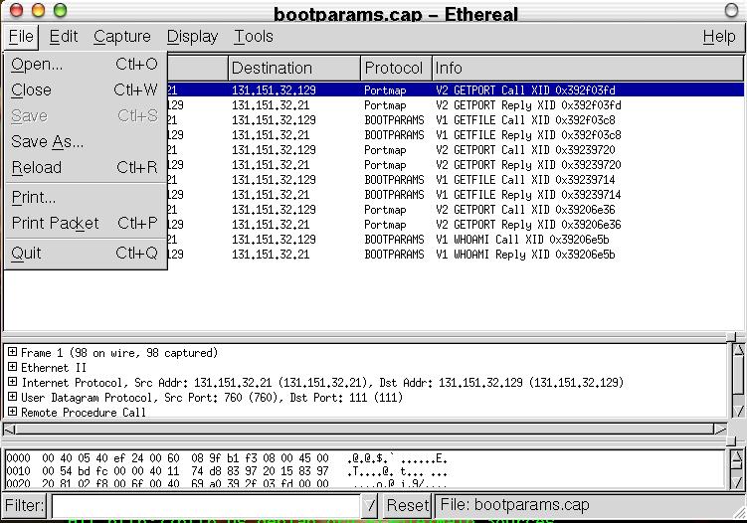Sort by Info column header

tap(588, 69)
